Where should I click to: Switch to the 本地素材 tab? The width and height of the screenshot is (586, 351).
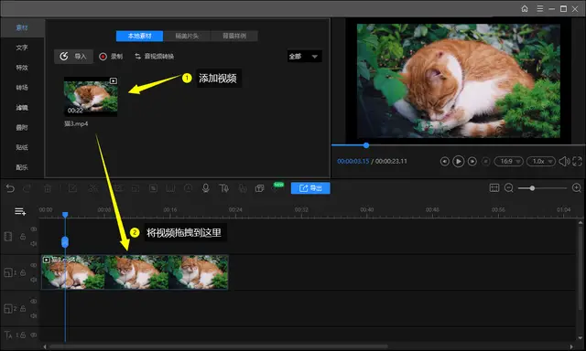(x=139, y=36)
